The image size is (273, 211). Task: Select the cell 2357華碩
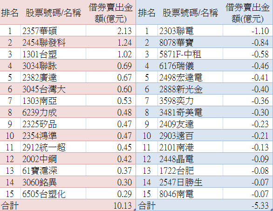(53, 30)
